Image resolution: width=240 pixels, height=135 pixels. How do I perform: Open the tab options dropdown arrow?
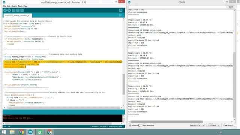coord(120,15)
